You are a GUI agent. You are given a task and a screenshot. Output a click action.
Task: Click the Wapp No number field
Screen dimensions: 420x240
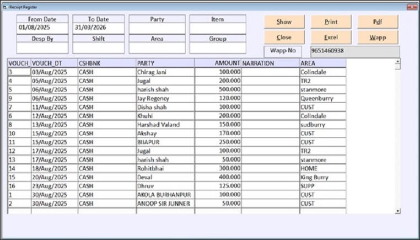355,51
